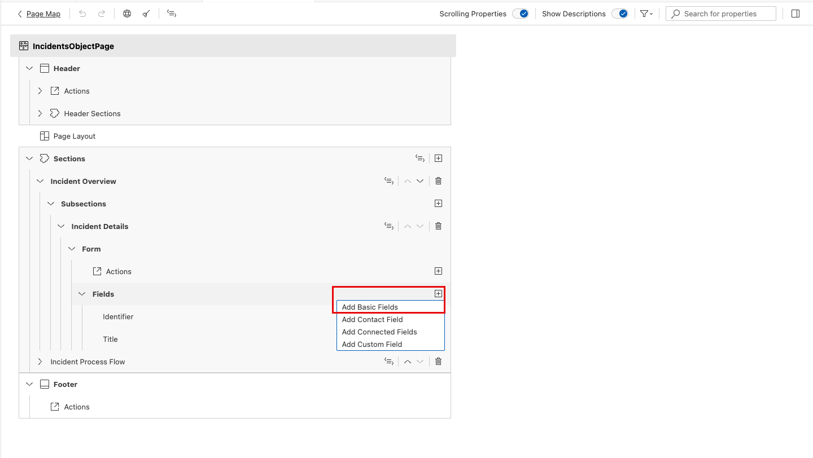Select the Title field
Screen dimensions: 813x458
[x=110, y=339]
